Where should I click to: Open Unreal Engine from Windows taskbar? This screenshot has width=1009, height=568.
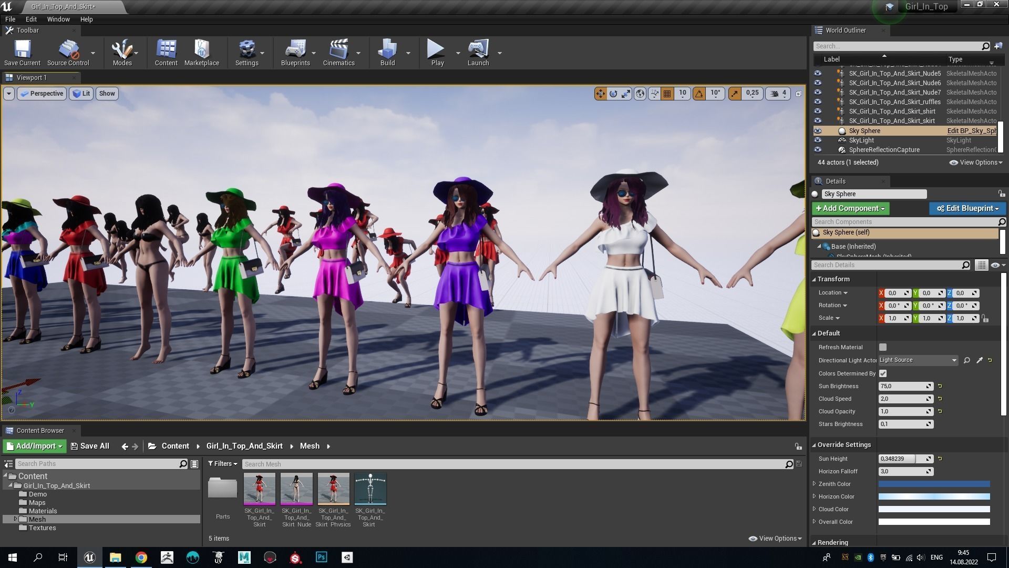tap(89, 557)
